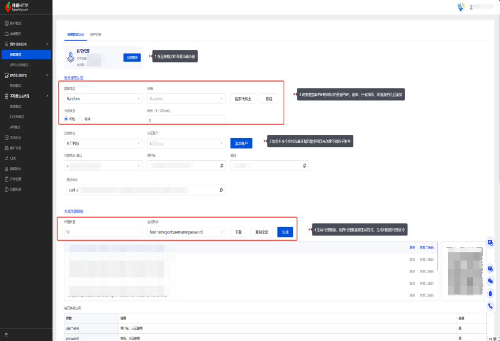Switch to the 账户列表 tab
Viewport: 500px width, 341px height.
(96, 35)
